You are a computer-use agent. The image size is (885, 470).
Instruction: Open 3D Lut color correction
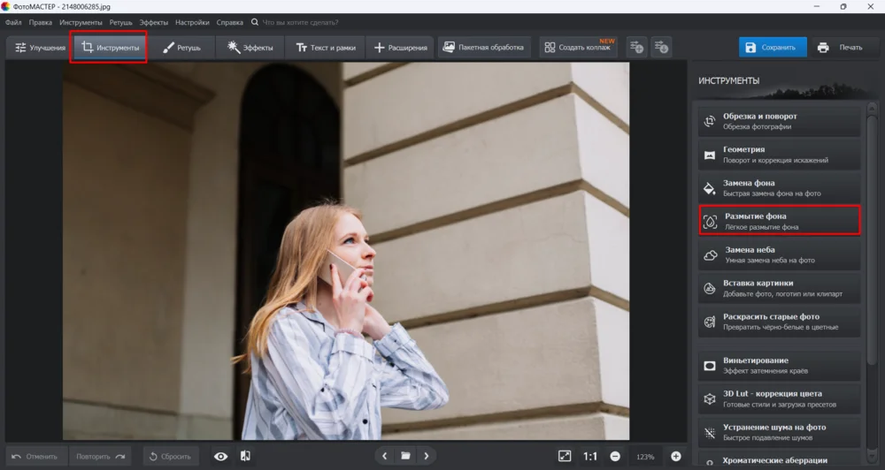point(779,398)
